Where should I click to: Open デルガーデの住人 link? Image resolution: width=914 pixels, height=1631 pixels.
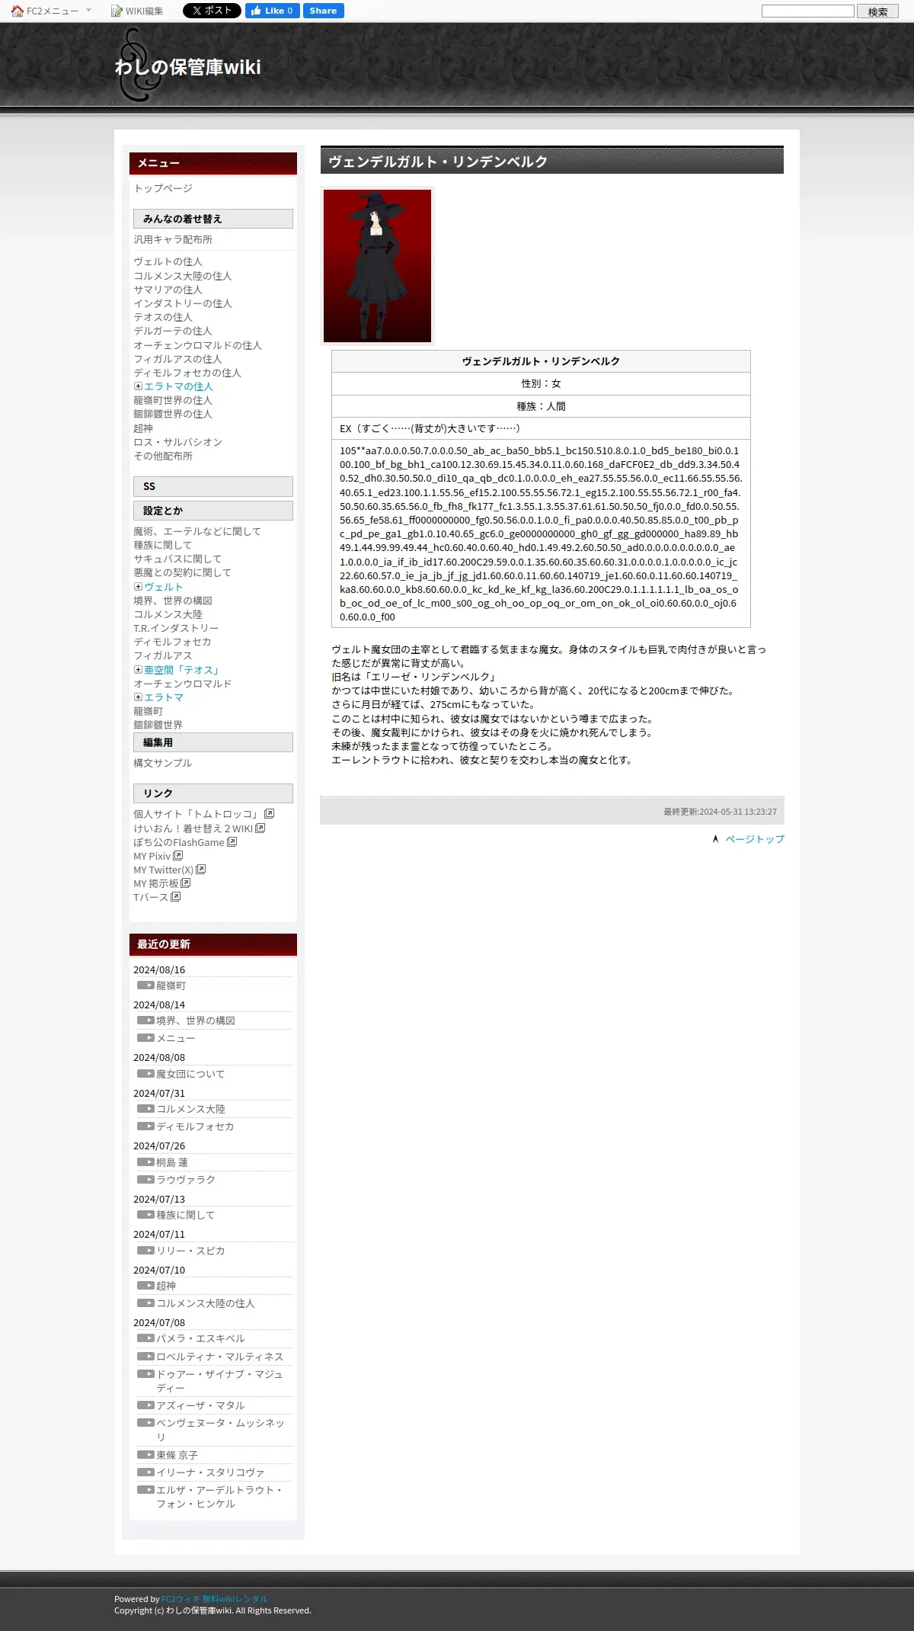(x=173, y=331)
